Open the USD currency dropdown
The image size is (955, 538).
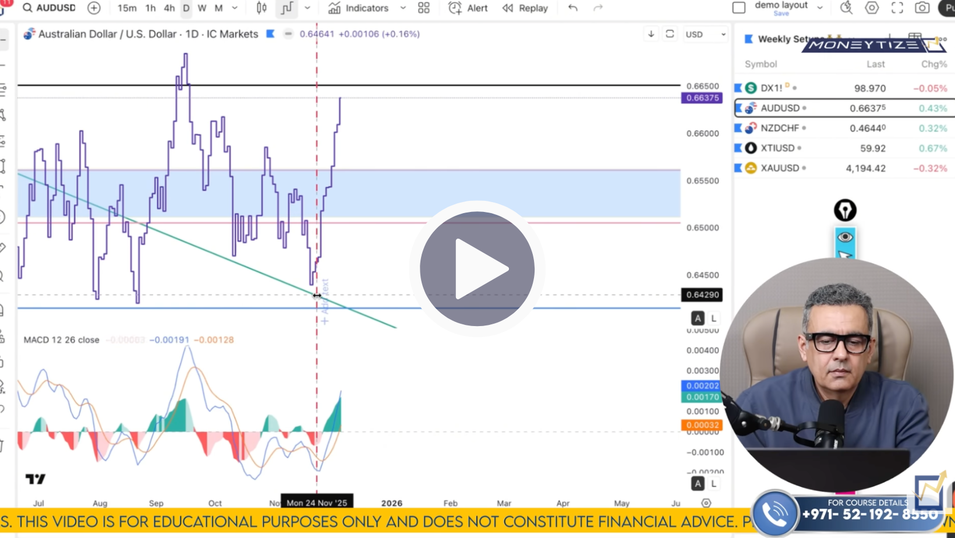click(704, 34)
